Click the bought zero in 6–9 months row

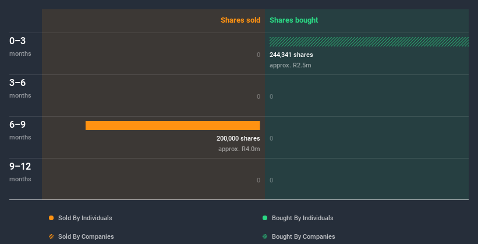(271, 138)
